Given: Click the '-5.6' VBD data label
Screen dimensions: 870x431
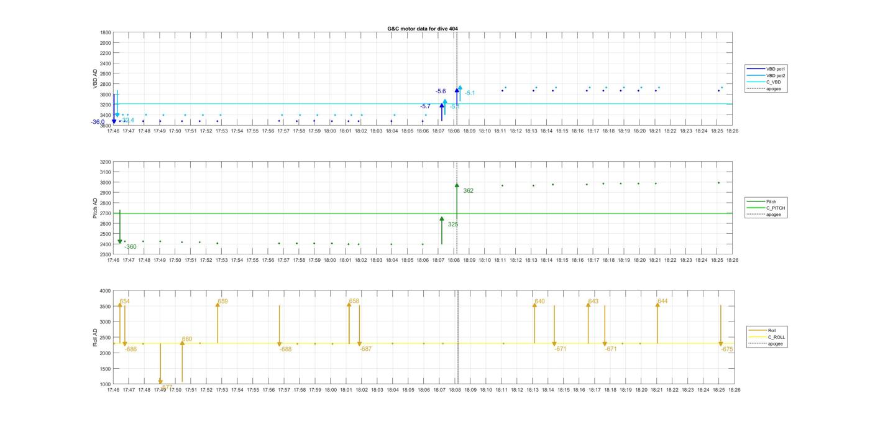Looking at the screenshot, I should pyautogui.click(x=441, y=91).
